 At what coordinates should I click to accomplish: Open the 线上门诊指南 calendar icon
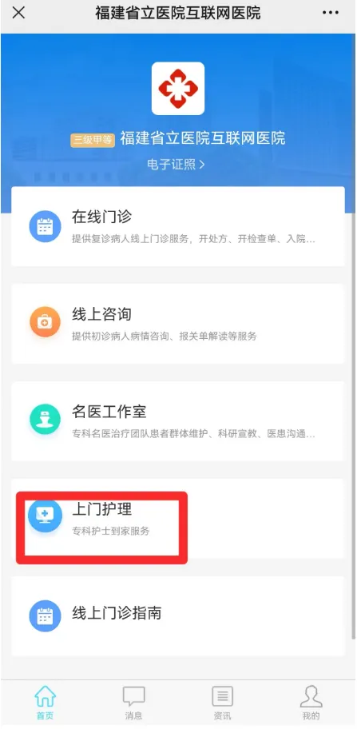point(45,616)
